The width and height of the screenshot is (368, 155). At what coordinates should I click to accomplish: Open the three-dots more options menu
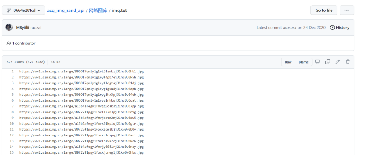347,10
